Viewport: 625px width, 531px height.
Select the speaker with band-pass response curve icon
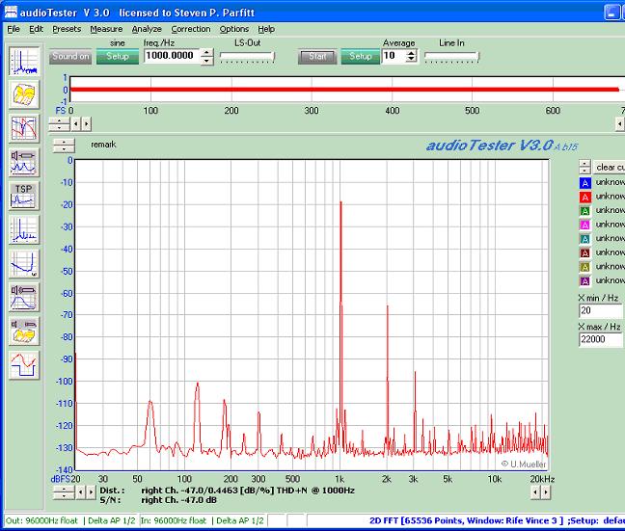24,297
